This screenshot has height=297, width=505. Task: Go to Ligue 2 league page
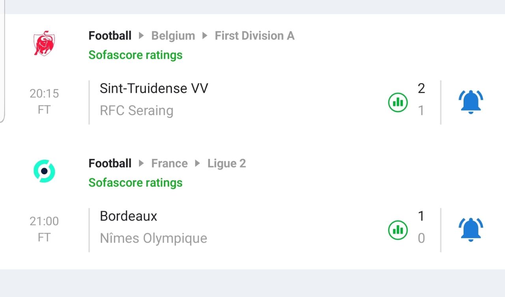click(227, 164)
